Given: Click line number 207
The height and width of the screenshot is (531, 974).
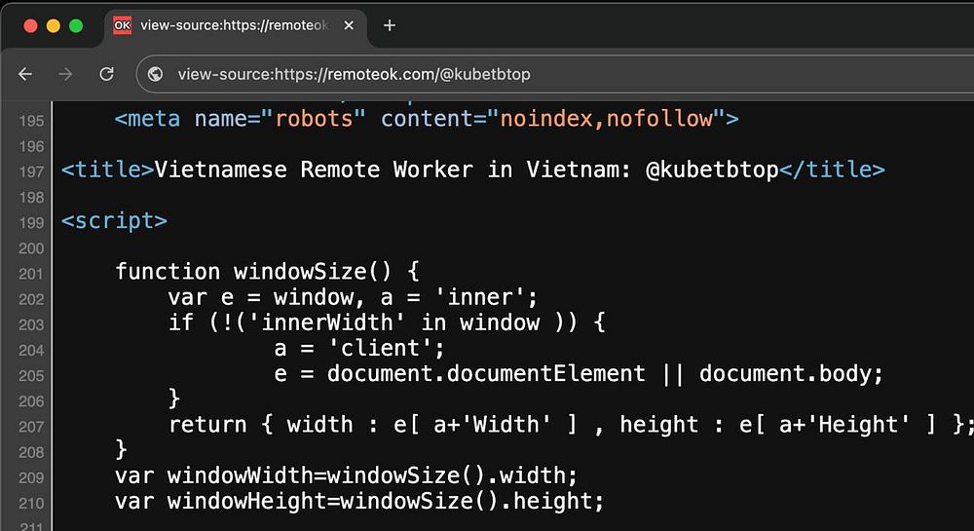Looking at the screenshot, I should [31, 426].
